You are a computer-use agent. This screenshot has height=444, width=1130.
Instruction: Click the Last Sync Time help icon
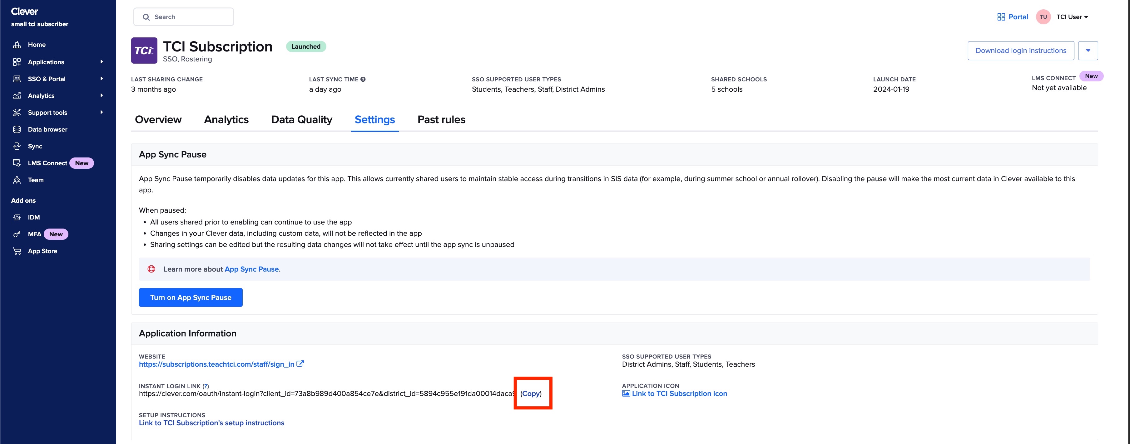tap(363, 79)
